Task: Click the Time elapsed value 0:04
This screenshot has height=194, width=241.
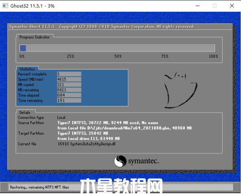Action: [x=69, y=95]
